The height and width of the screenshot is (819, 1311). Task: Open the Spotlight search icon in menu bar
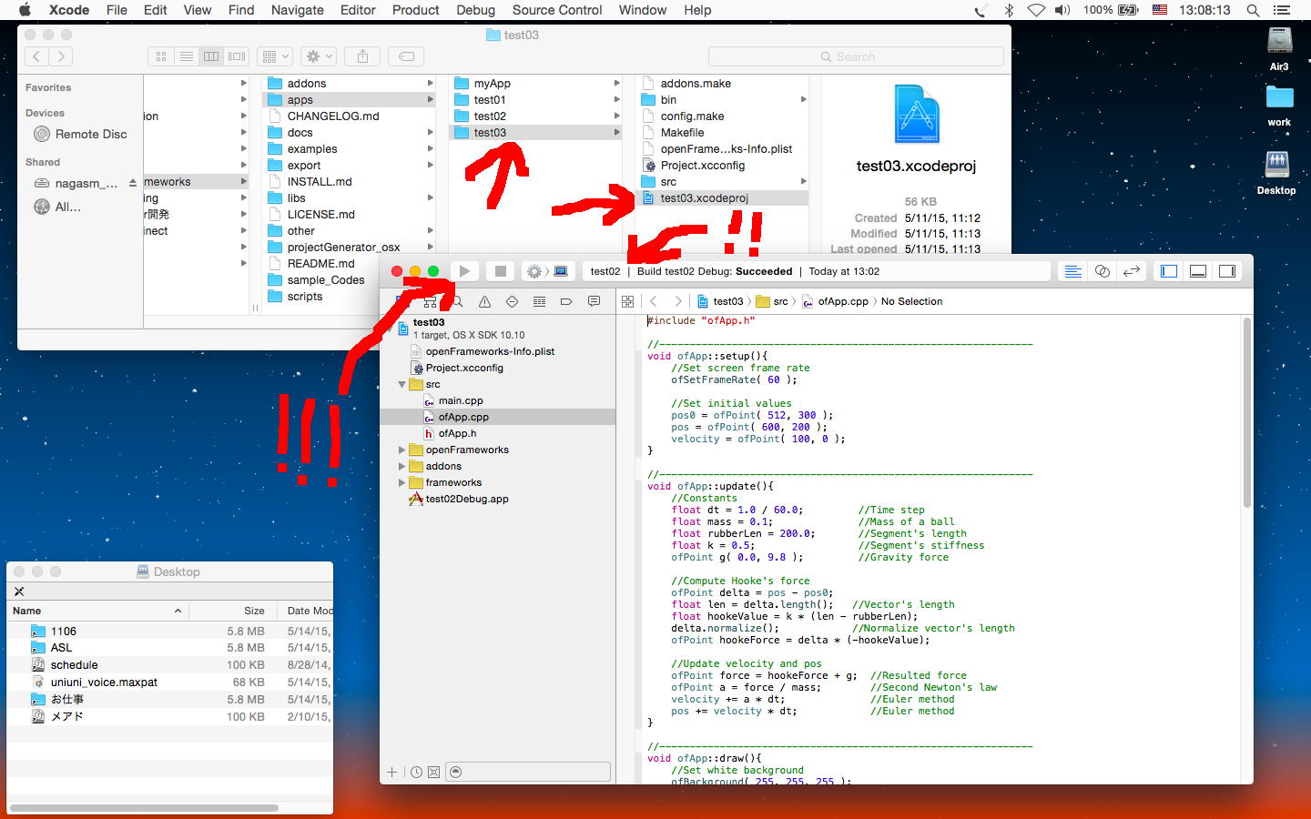1253,10
